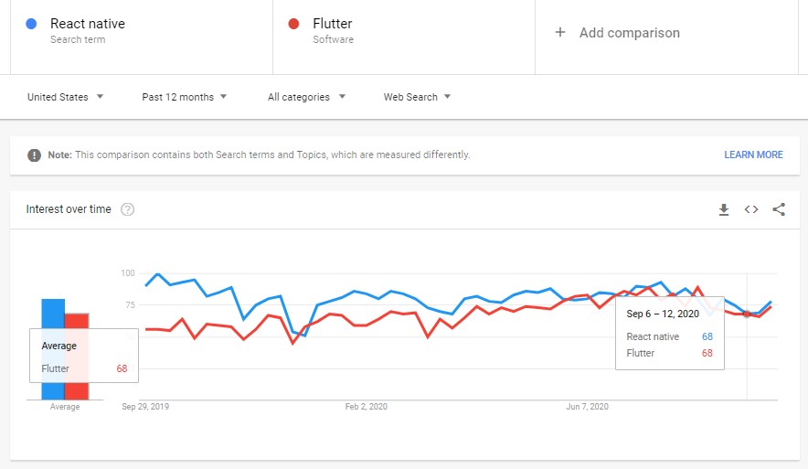808x469 pixels.
Task: Change the Web Search type dropdown
Action: click(x=417, y=97)
